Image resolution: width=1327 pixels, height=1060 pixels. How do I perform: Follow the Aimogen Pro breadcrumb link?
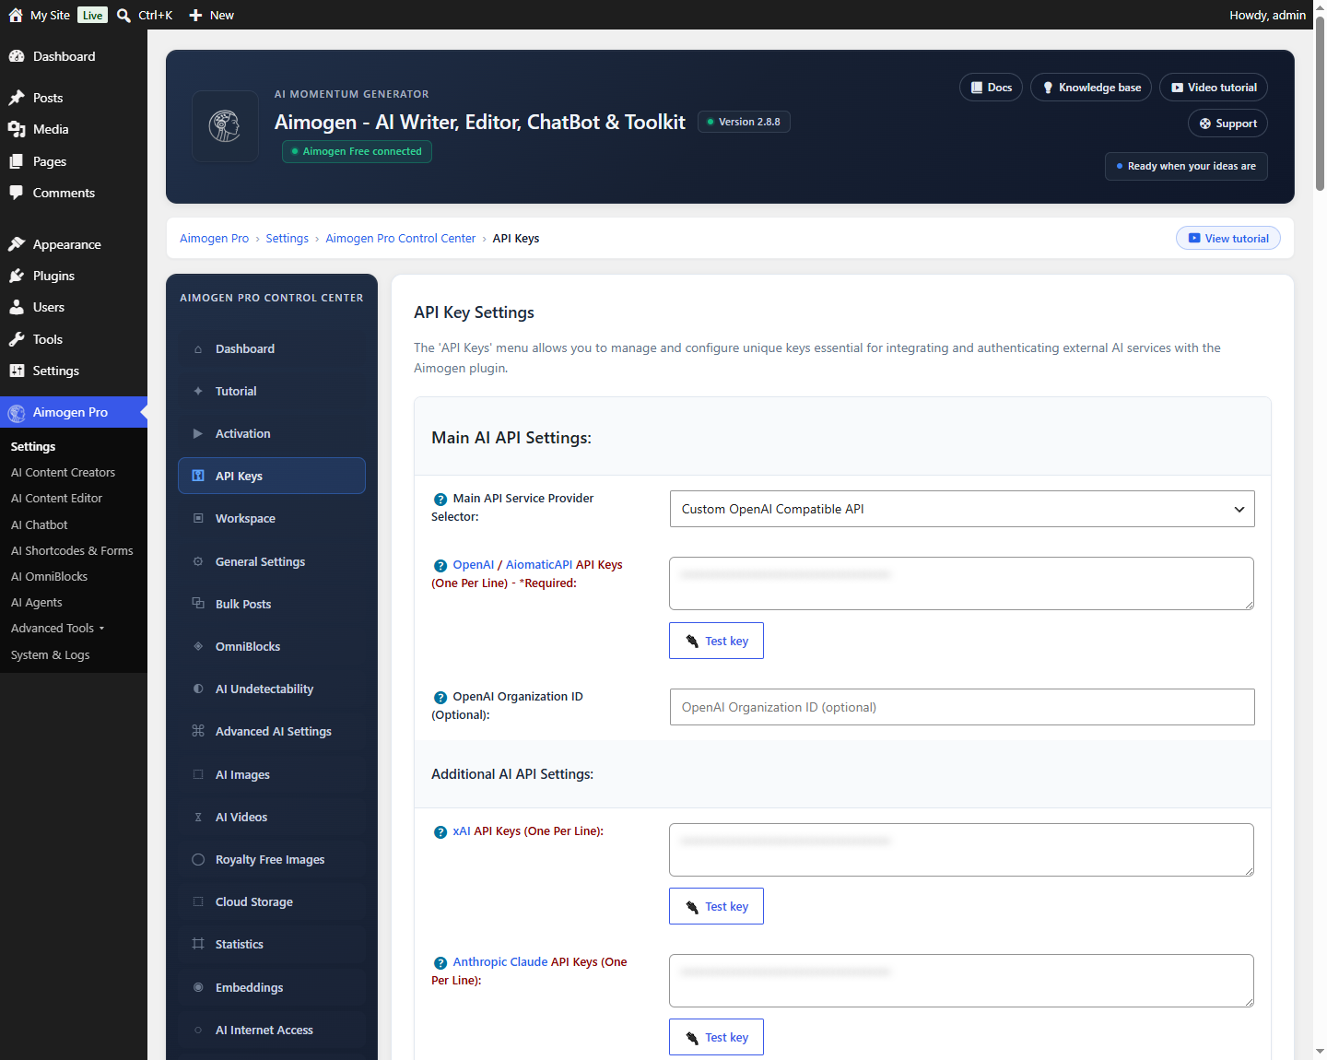pyautogui.click(x=214, y=238)
